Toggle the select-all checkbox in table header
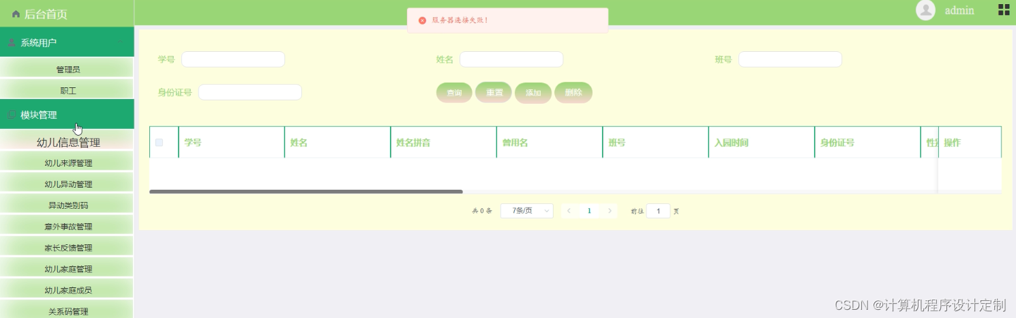Viewport: 1016px width, 318px height. pos(160,143)
